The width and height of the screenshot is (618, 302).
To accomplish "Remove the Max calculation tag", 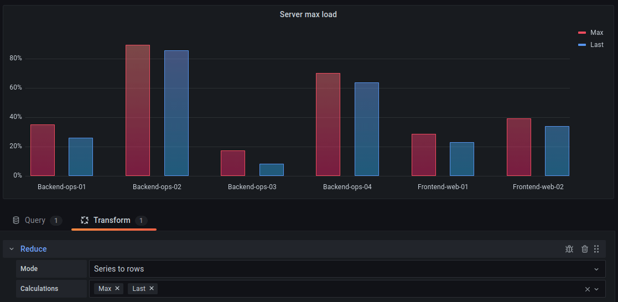I will pos(117,289).
